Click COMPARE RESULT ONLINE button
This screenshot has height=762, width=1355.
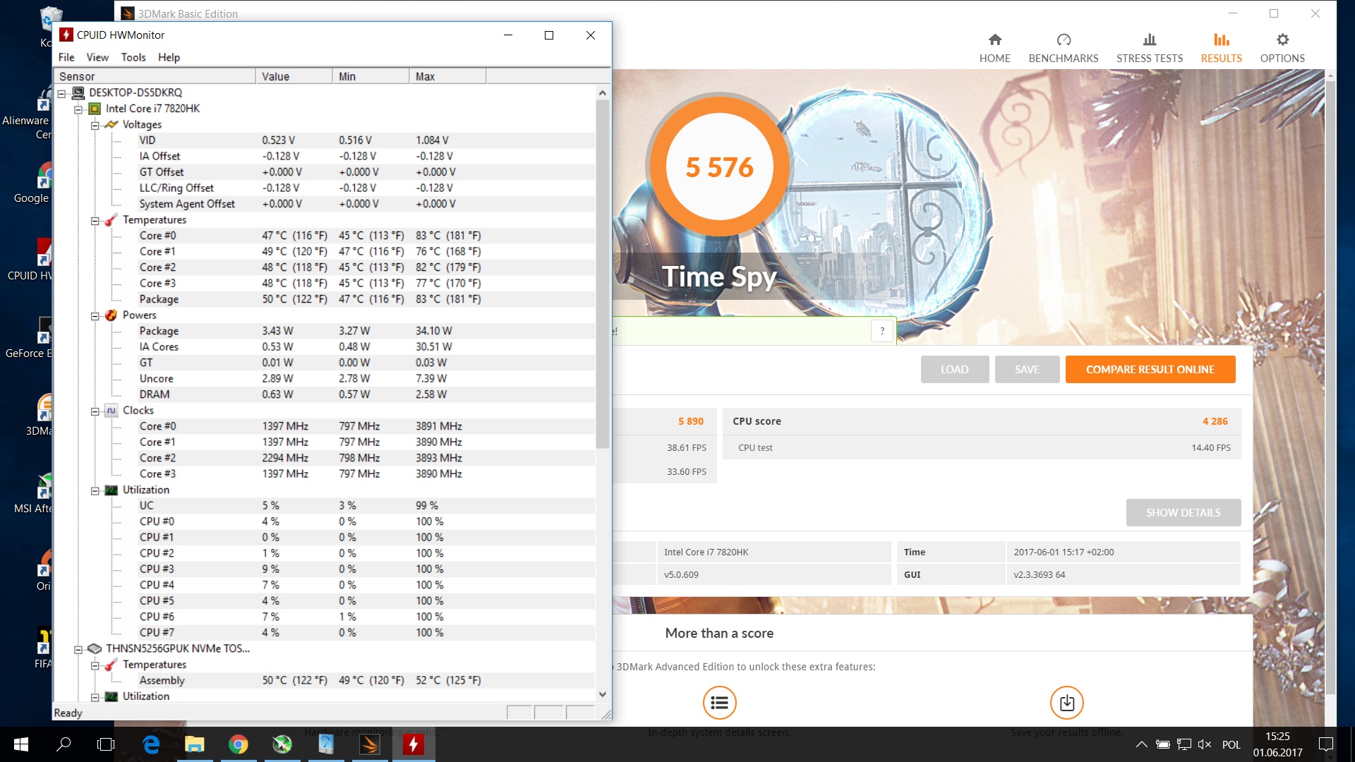tap(1150, 370)
